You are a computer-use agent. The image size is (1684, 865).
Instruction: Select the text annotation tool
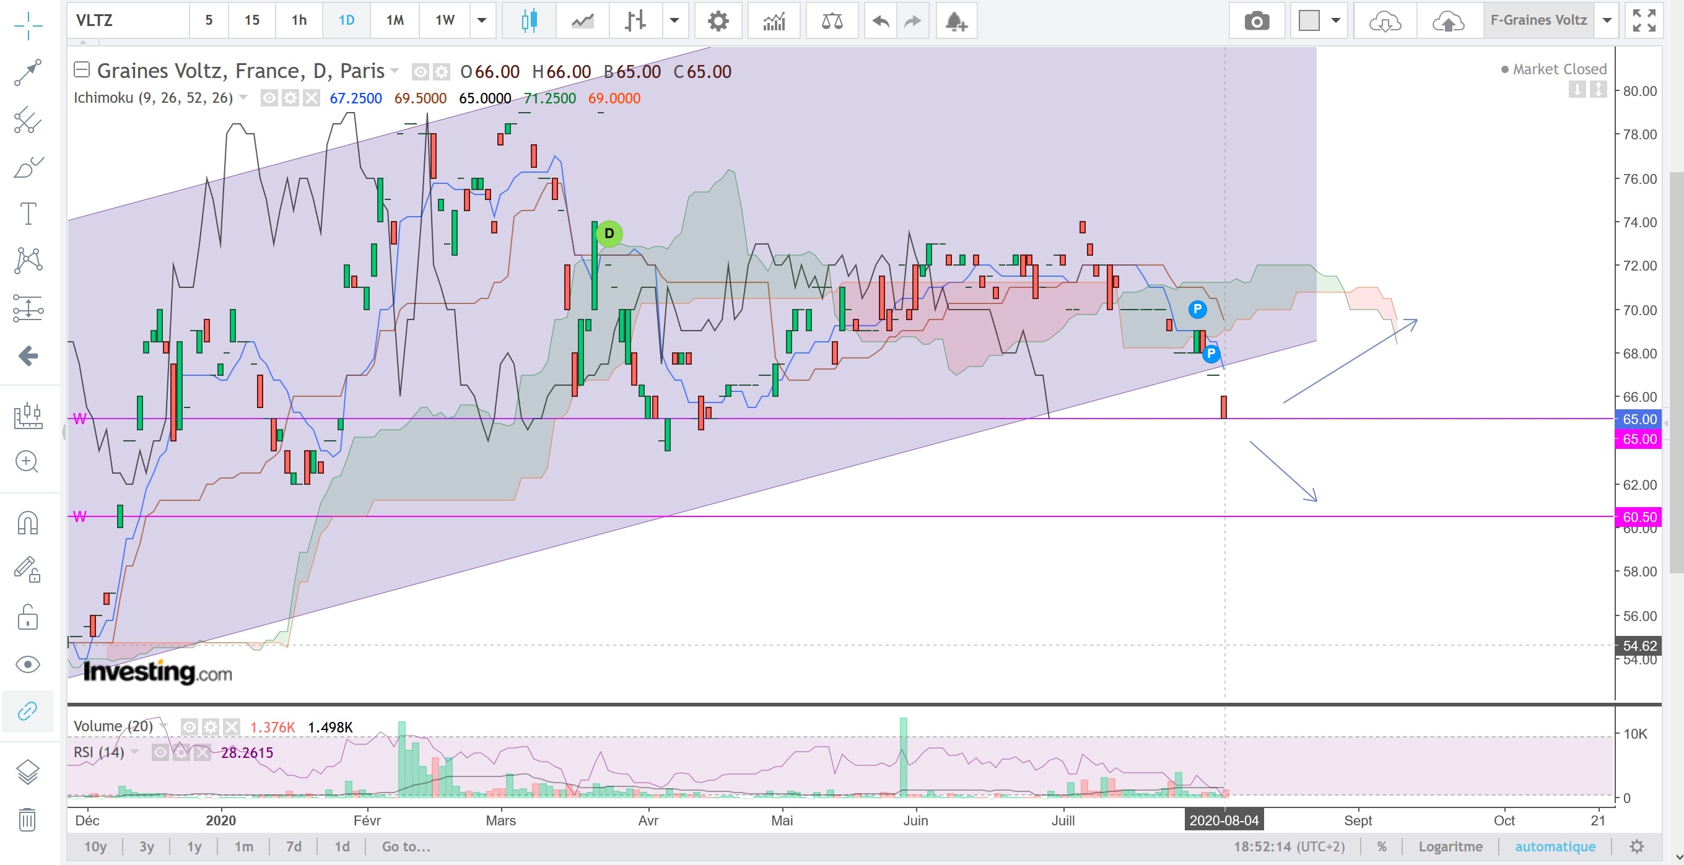27,213
